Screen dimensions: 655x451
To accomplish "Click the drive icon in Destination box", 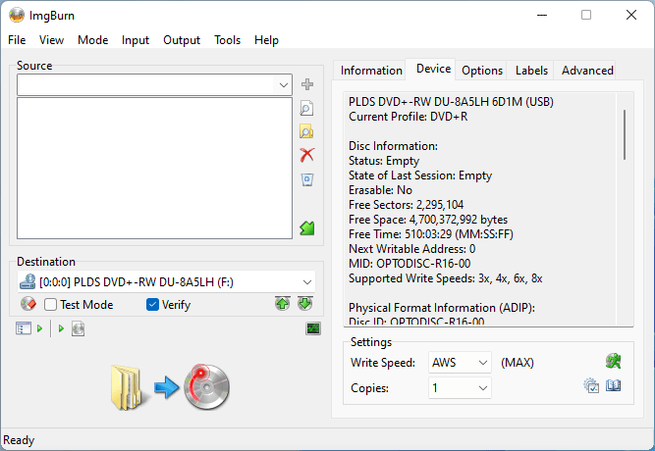I will coord(27,282).
